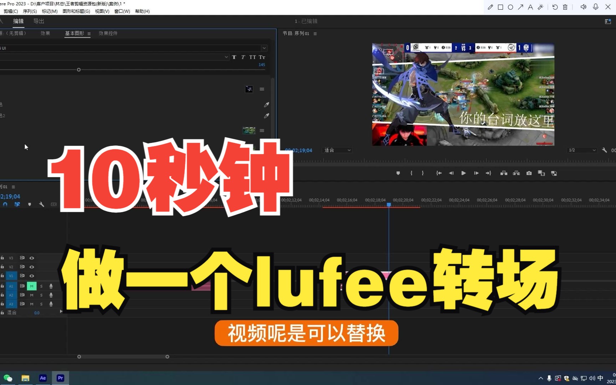616x385 pixels.
Task: Hide track V2 with eye icon
Action: 32,267
